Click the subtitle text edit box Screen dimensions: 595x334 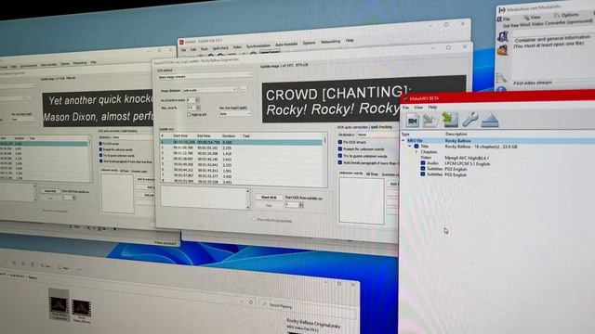coord(205,198)
